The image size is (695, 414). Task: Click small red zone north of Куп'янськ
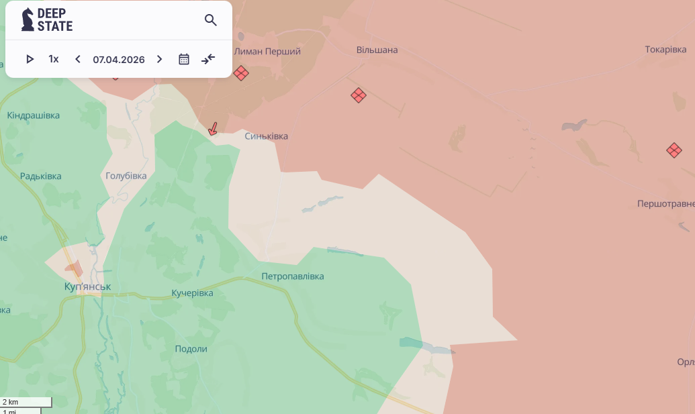[75, 269]
